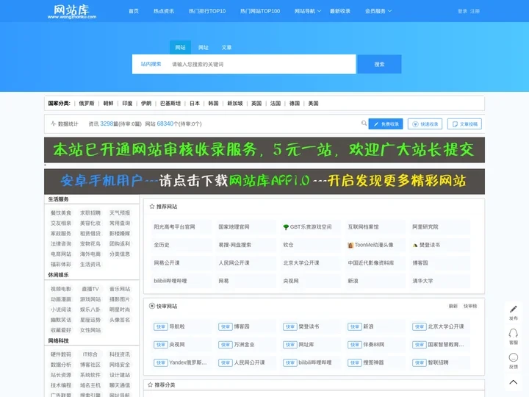This screenshot has width=529, height=397.
Task: Click the pencil 发布 icon on right sidebar
Action: tap(513, 309)
